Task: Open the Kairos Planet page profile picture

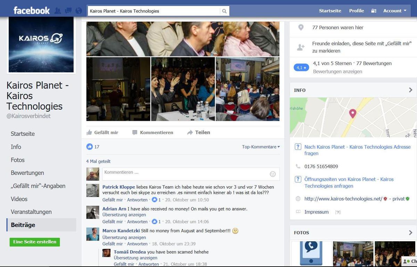Action: pos(41,44)
